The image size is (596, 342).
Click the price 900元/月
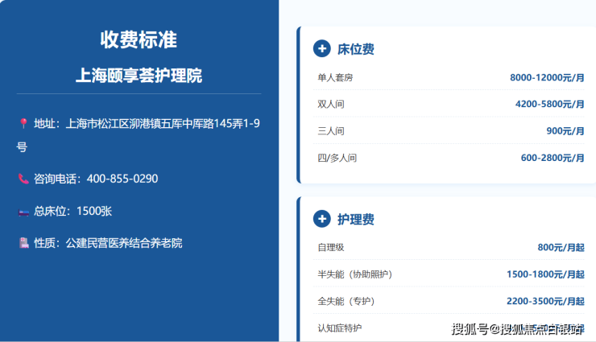(x=565, y=131)
